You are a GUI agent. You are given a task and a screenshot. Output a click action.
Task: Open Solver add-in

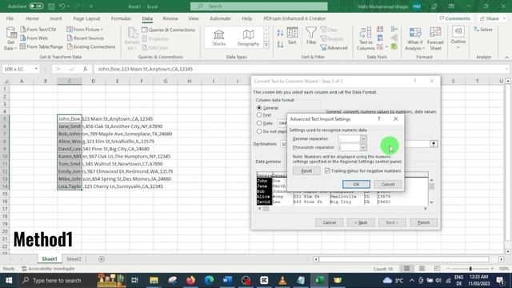point(483,30)
